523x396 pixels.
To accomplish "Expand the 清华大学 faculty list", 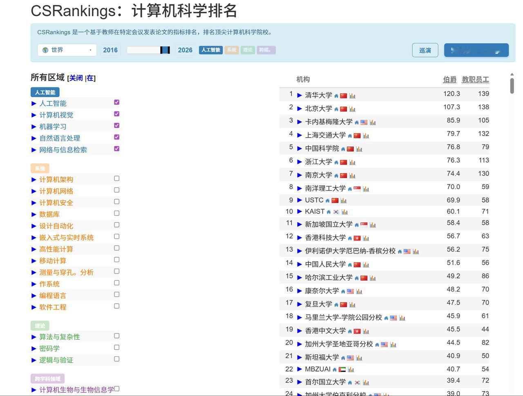I will (x=299, y=96).
